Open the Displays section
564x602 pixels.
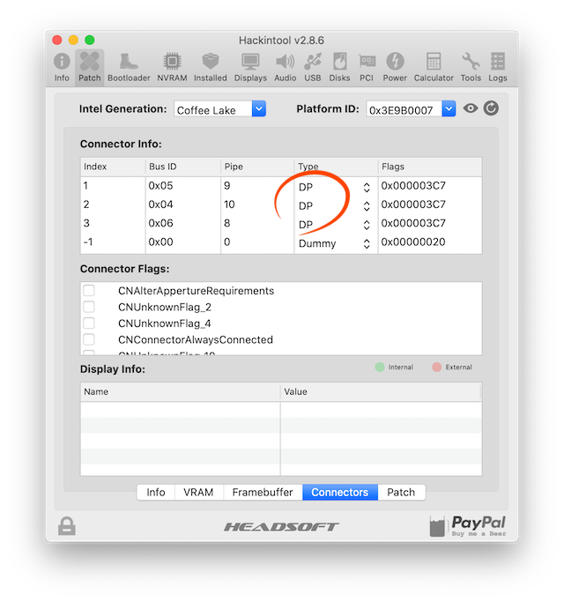click(250, 67)
